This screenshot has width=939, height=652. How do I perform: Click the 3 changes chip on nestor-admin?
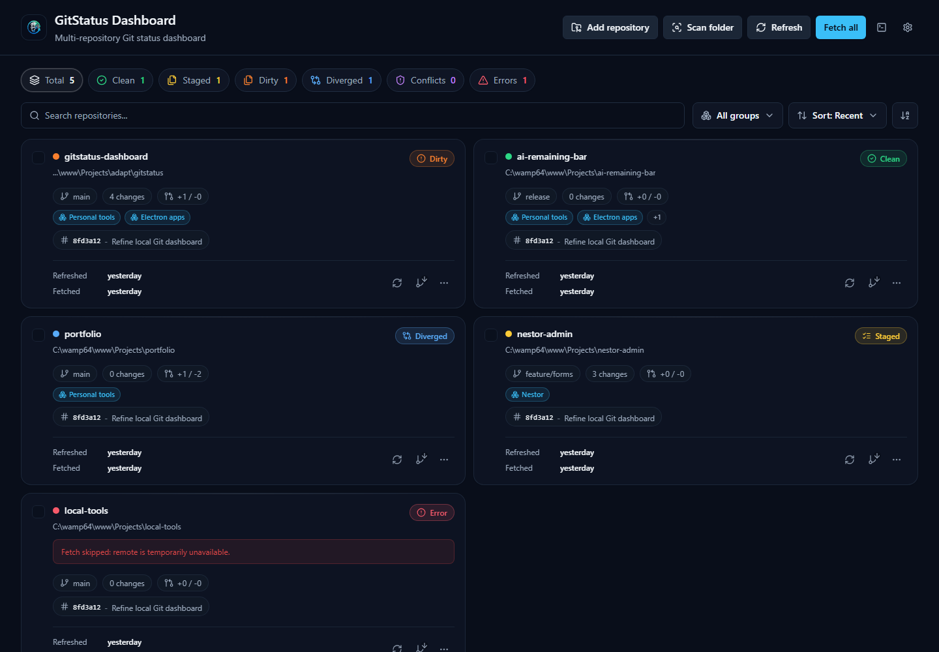tap(610, 374)
